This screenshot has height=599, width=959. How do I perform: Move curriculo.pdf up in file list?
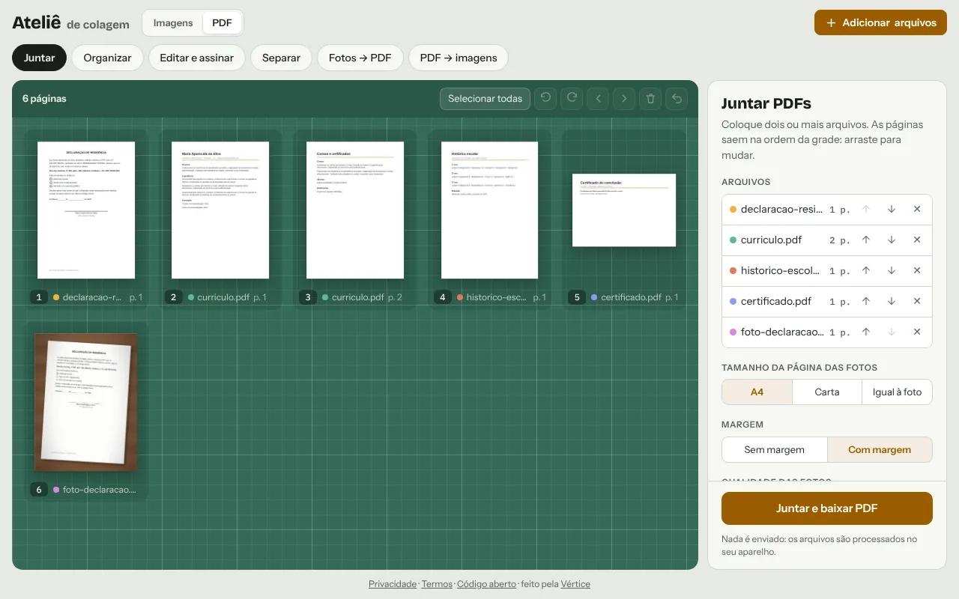click(x=866, y=240)
